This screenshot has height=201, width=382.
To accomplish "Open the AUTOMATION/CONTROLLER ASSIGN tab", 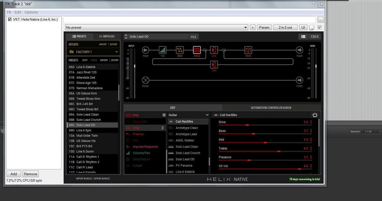I will tap(271, 108).
